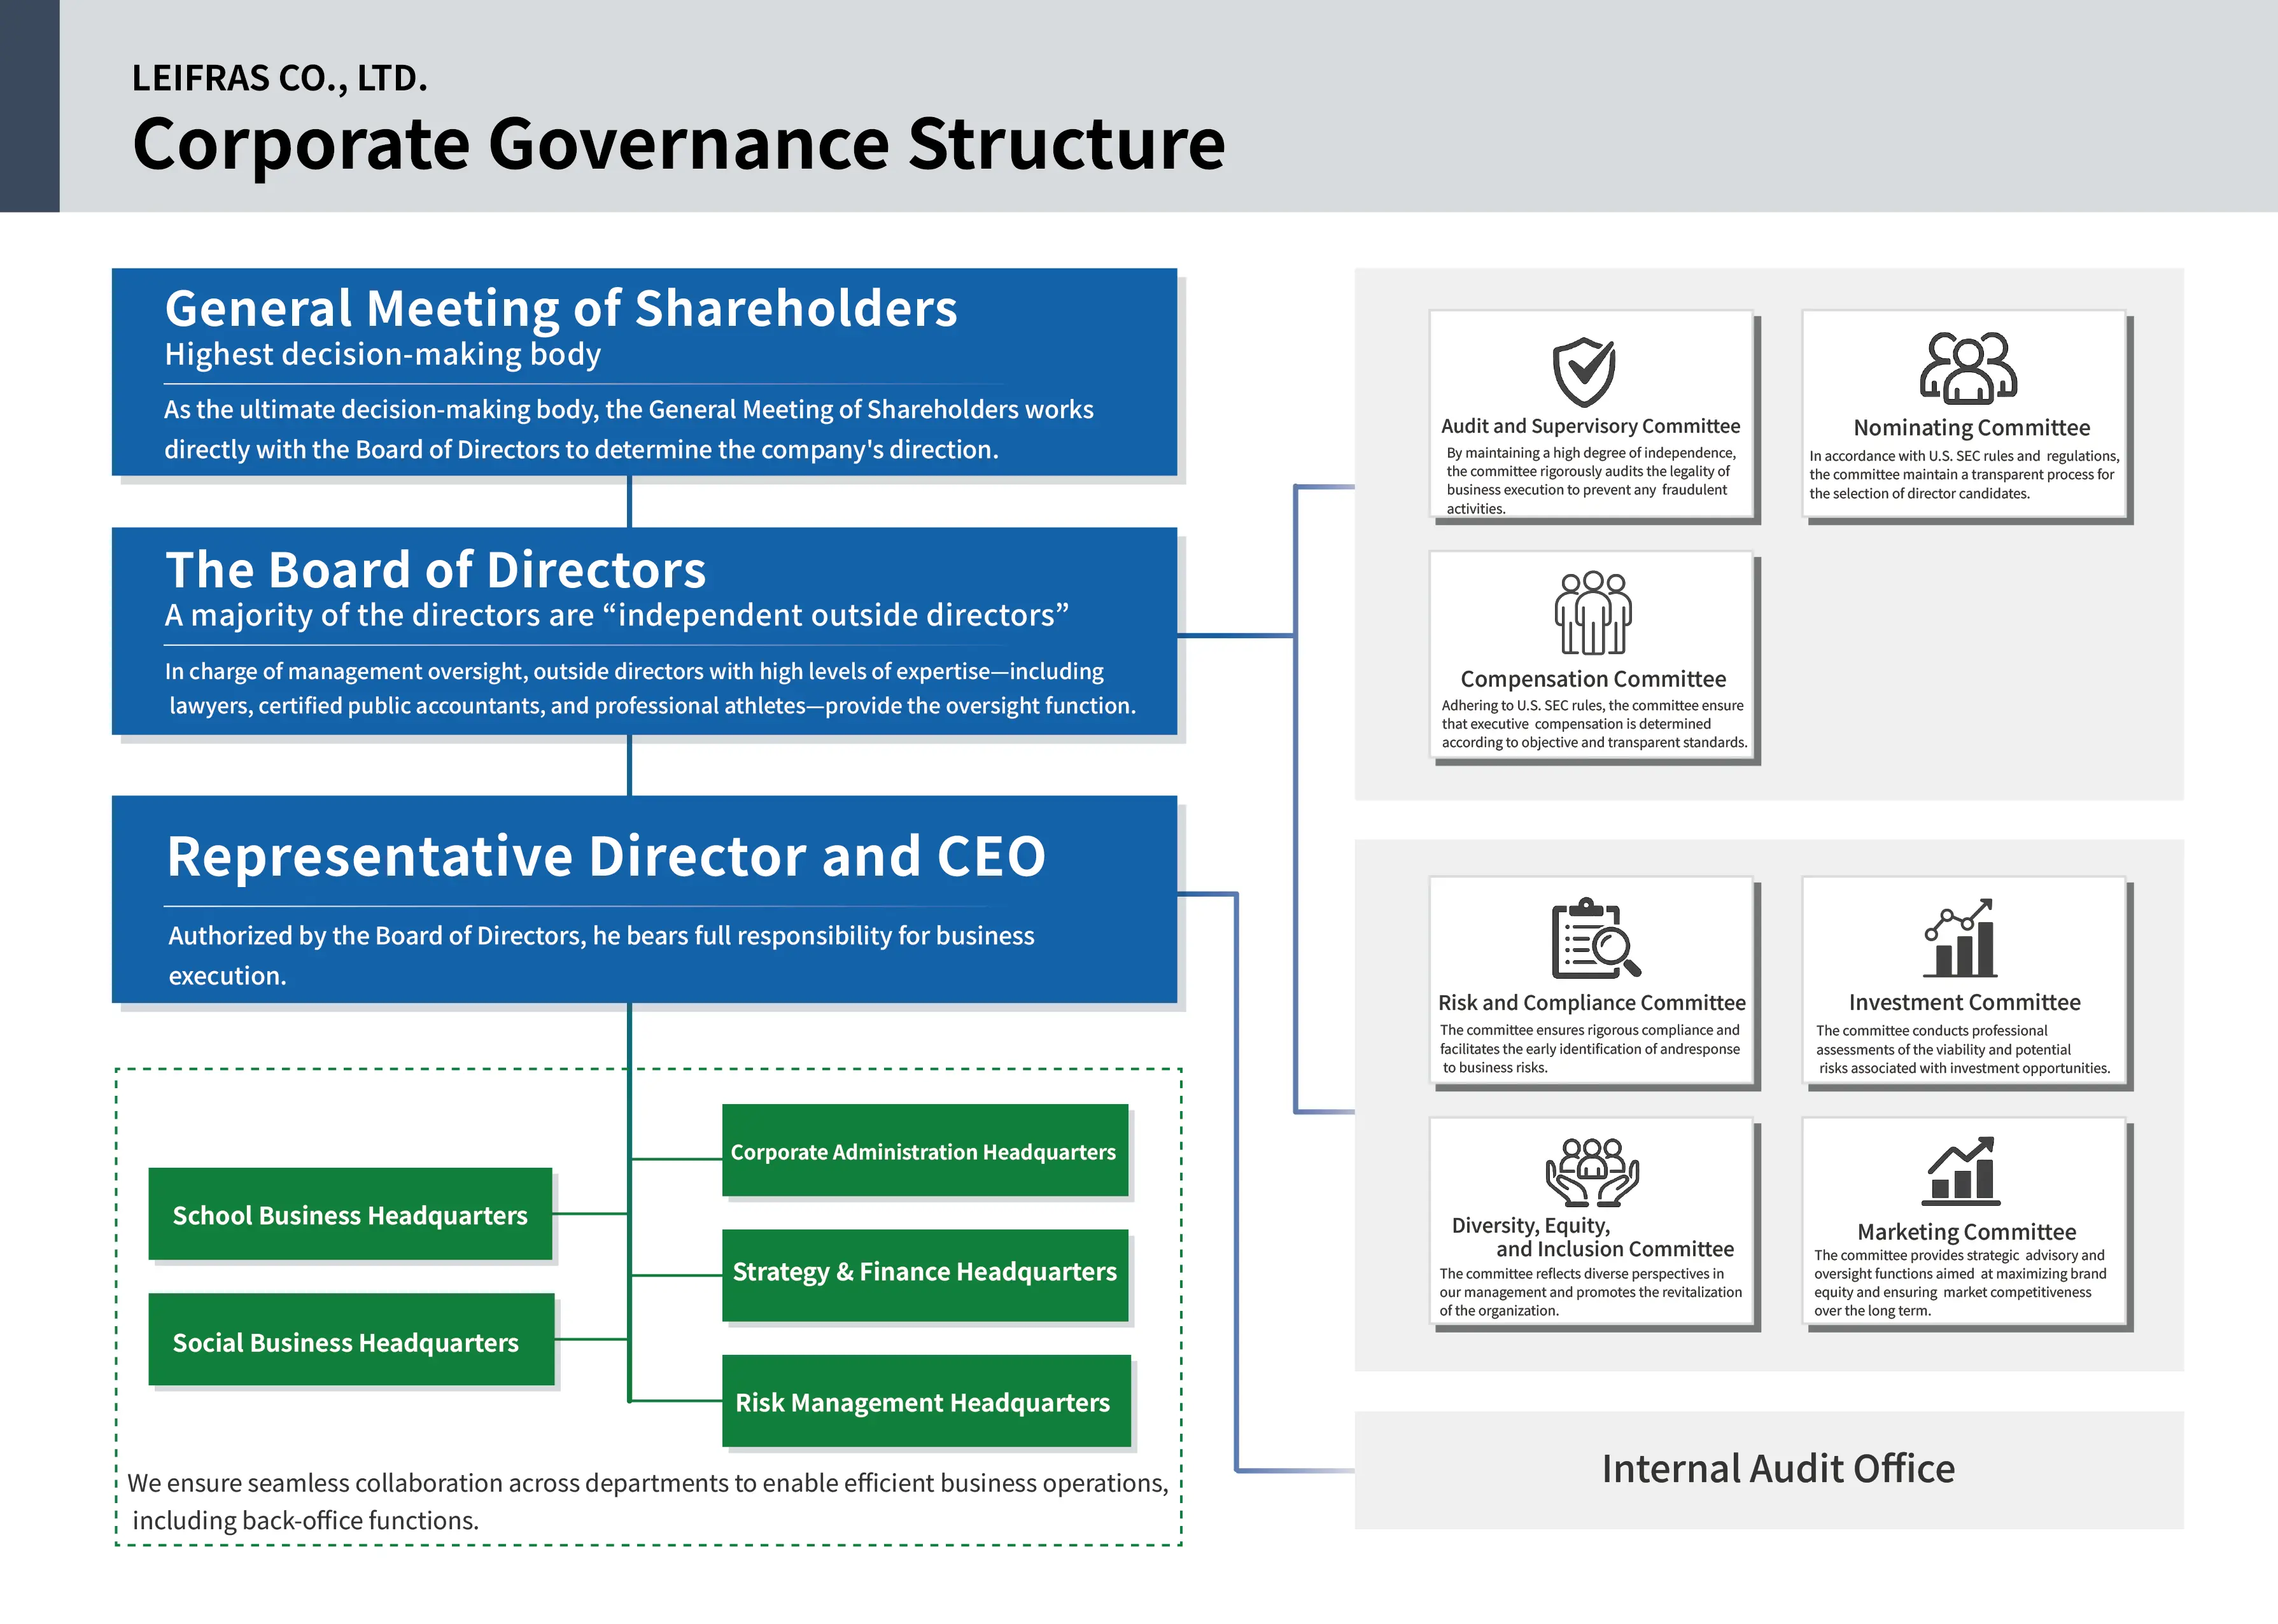This screenshot has height=1624, width=2278.
Task: Click the shield checkmark icon for Audit Committee
Action: tap(1584, 371)
